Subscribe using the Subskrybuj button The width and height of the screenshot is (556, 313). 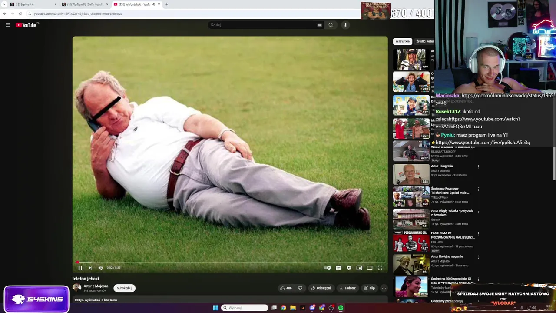(x=124, y=288)
